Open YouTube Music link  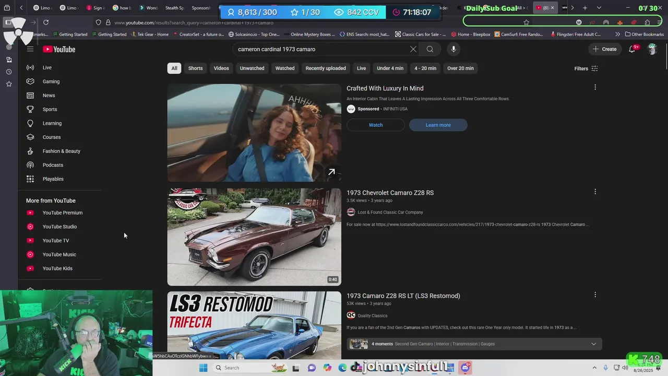(60, 254)
